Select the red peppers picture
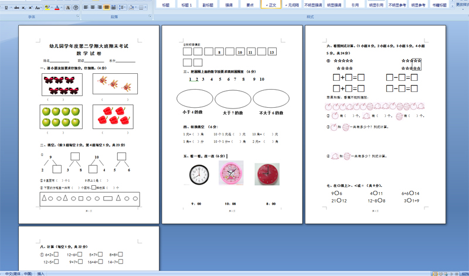The width and height of the screenshot is (469, 276). [113, 117]
